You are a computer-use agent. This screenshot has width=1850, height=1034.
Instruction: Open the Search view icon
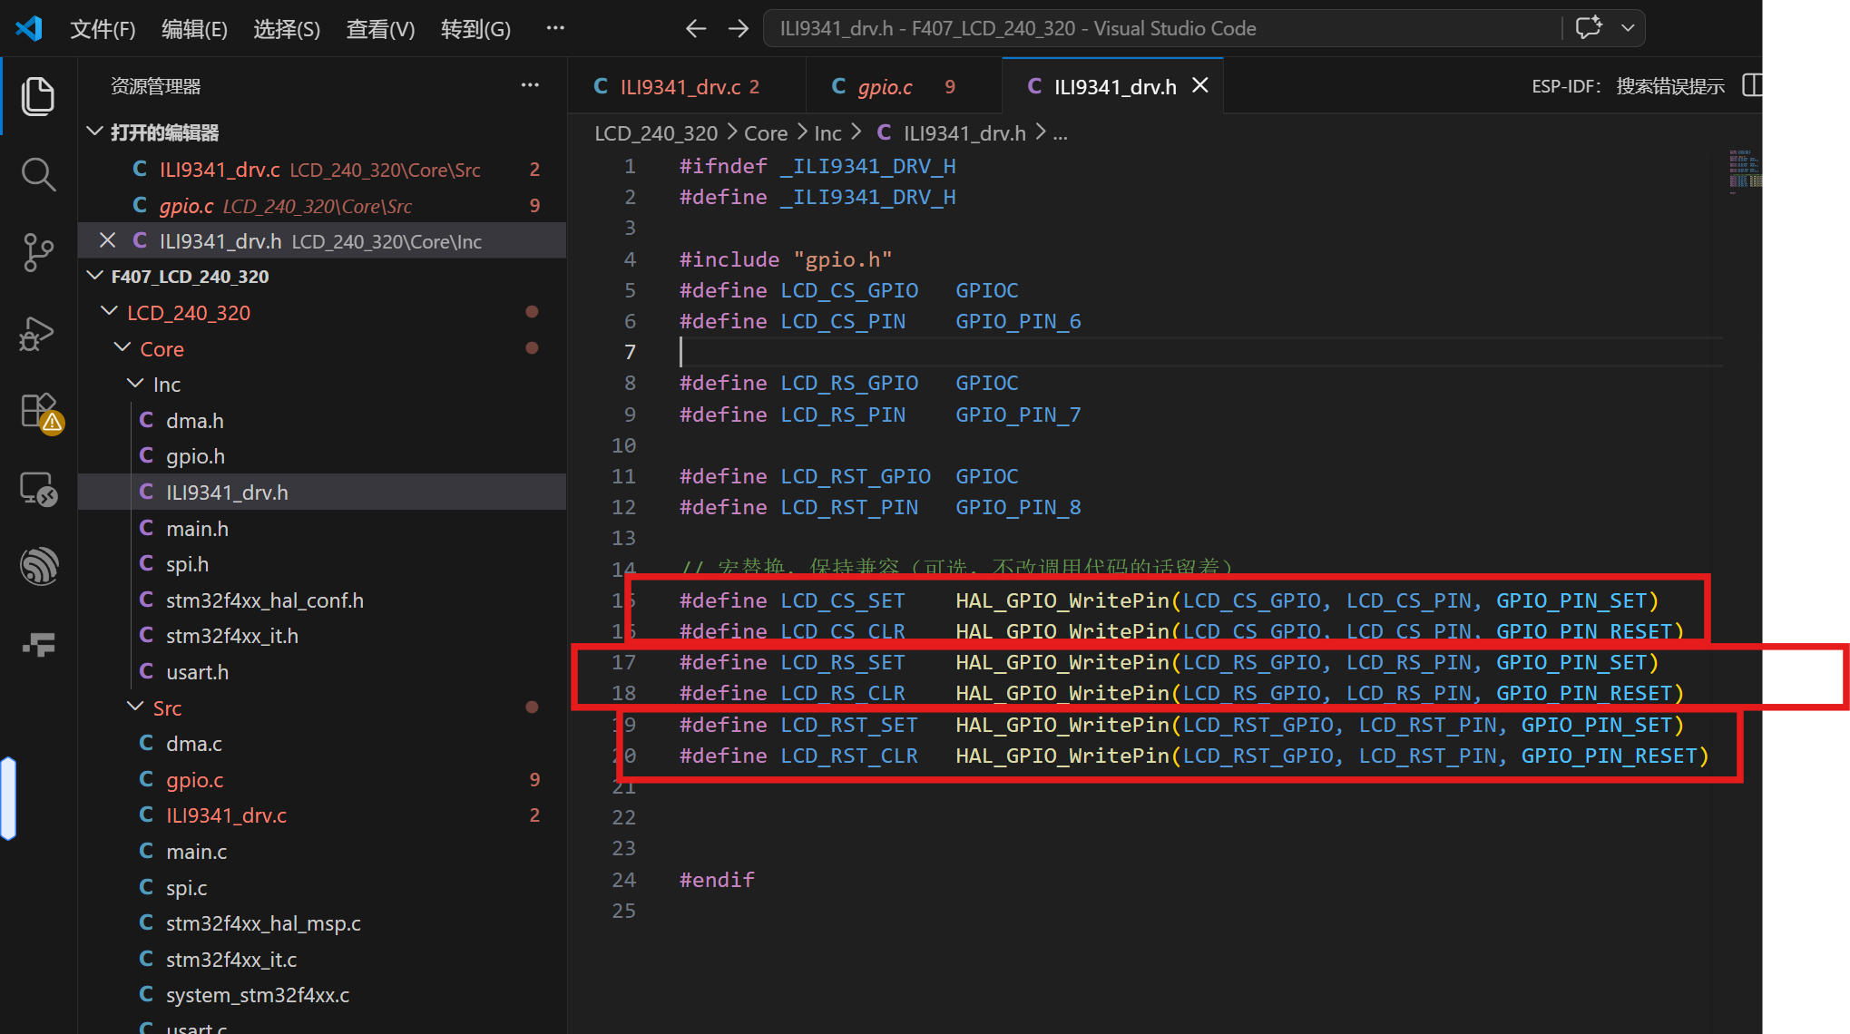tap(37, 174)
